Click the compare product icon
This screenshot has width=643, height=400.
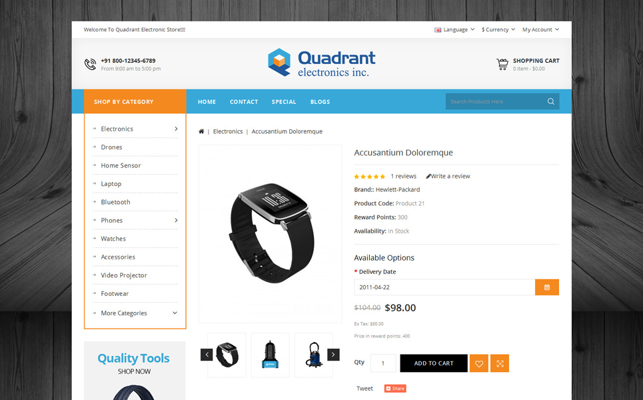click(x=500, y=363)
